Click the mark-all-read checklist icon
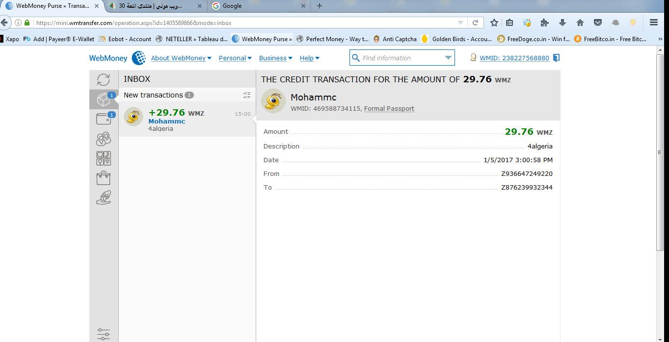Viewport: 669px width, 342px height. [x=246, y=95]
